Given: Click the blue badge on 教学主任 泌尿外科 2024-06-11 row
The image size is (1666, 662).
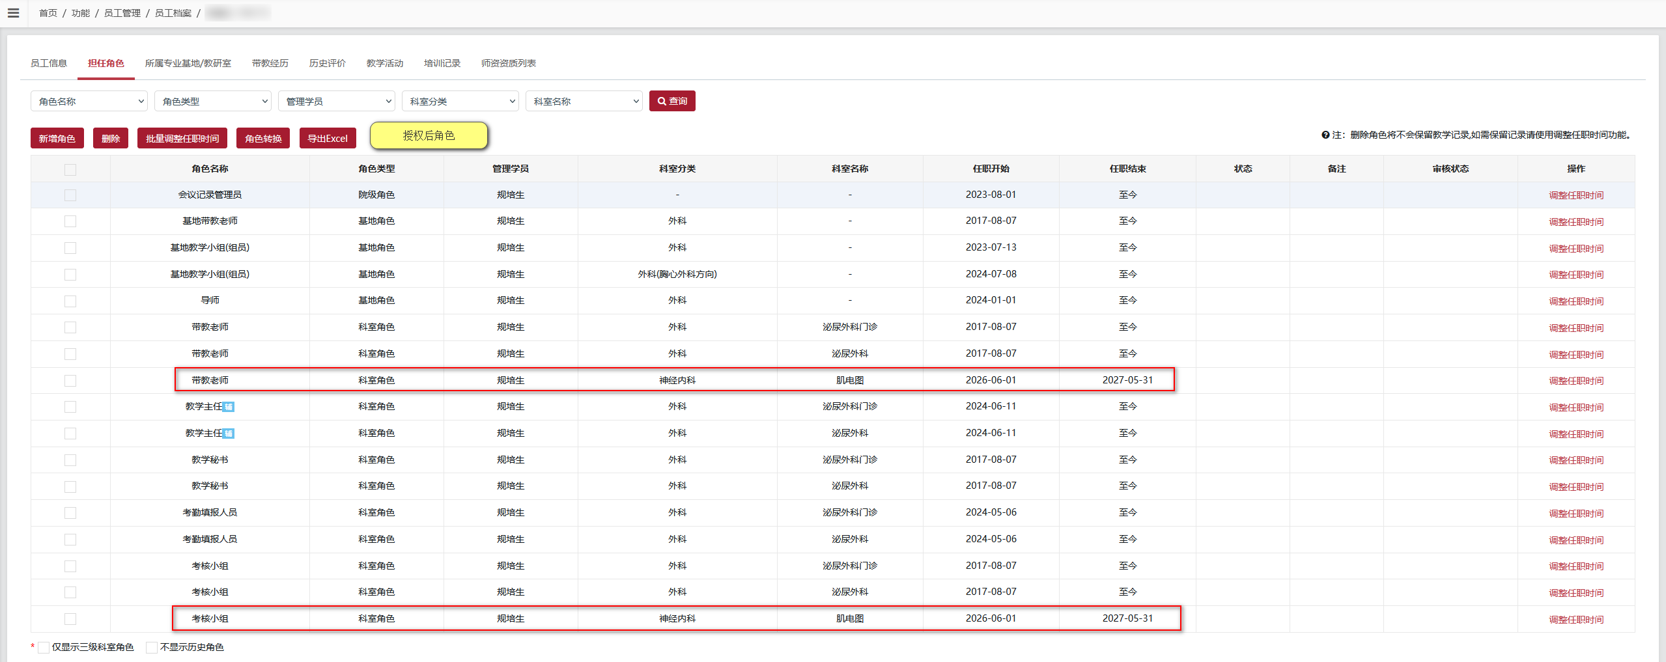Looking at the screenshot, I should point(229,434).
